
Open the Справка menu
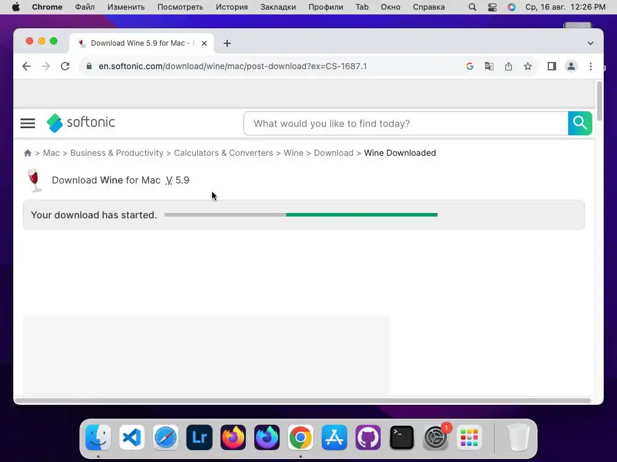point(429,7)
